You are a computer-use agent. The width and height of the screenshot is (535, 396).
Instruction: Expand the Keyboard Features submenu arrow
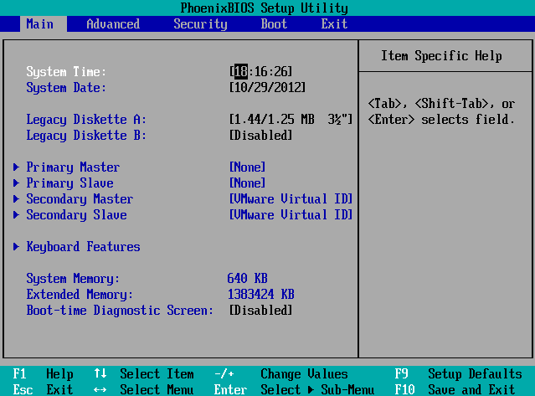[16, 247]
